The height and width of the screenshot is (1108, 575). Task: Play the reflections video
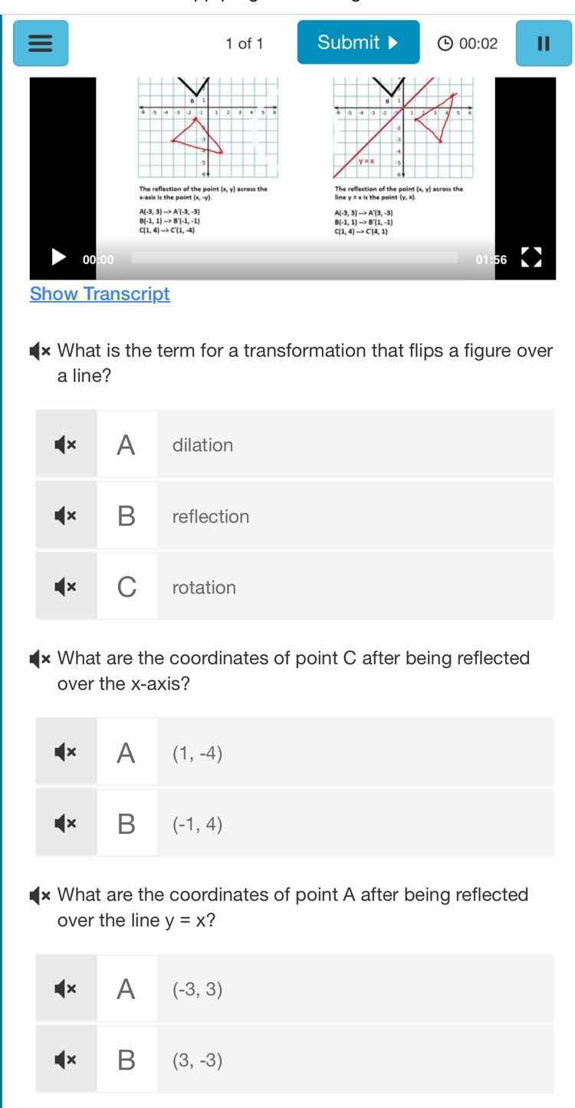click(x=57, y=258)
